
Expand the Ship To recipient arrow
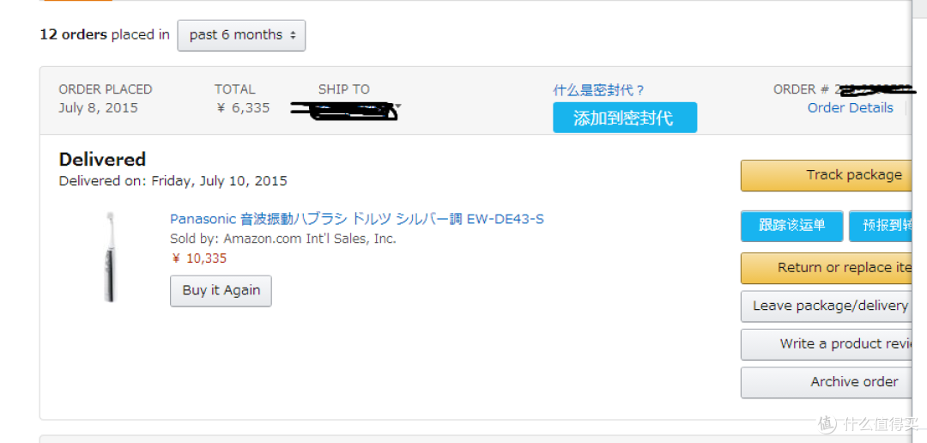(x=398, y=107)
